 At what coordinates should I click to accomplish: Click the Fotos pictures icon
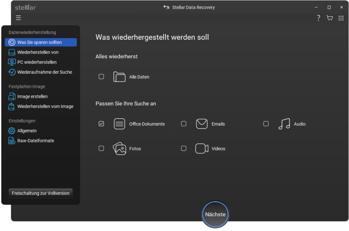coord(119,149)
